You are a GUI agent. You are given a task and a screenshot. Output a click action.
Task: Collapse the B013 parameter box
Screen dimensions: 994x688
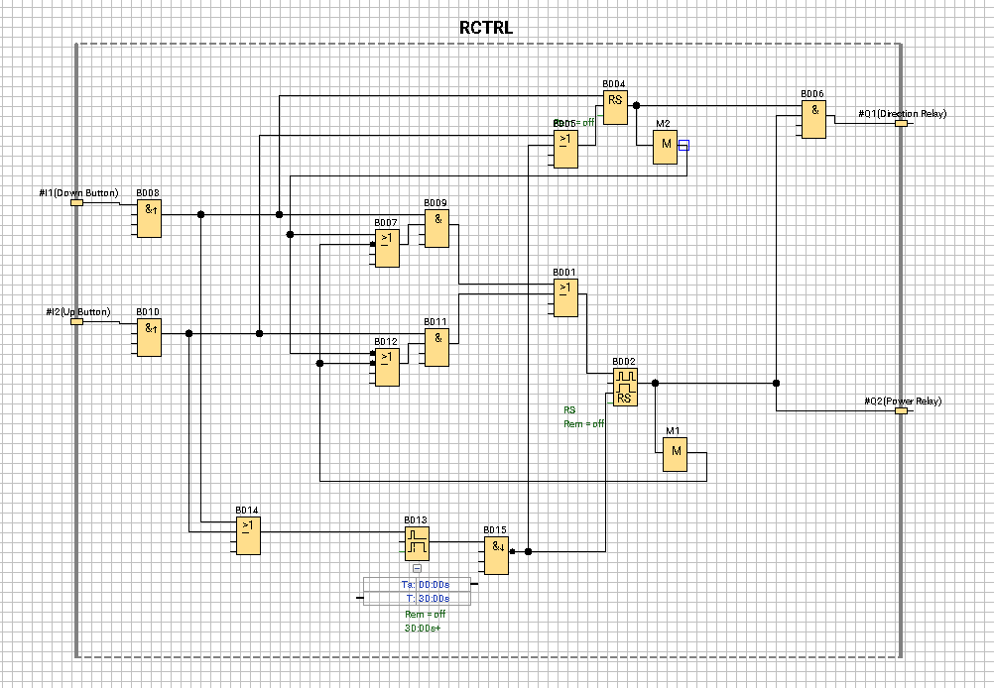click(417, 569)
